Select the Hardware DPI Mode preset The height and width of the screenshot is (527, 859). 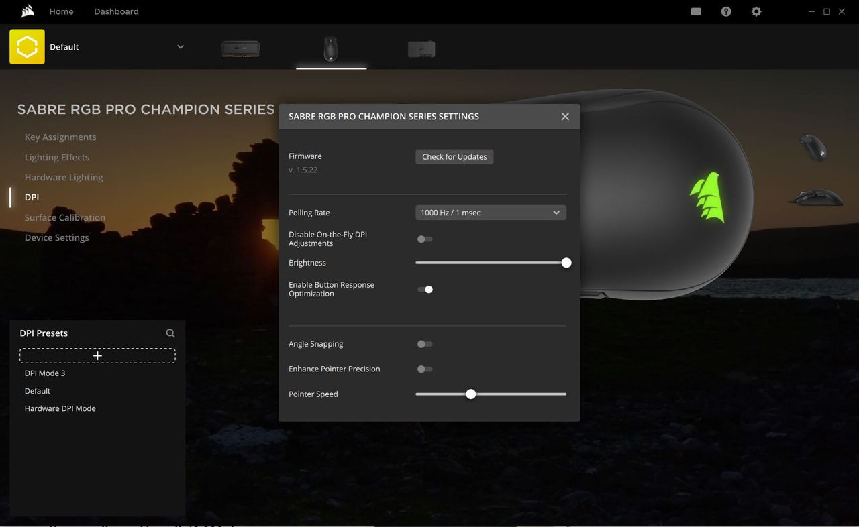(x=60, y=408)
